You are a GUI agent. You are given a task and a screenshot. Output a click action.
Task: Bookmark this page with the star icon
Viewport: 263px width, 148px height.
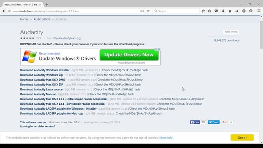tap(203, 11)
